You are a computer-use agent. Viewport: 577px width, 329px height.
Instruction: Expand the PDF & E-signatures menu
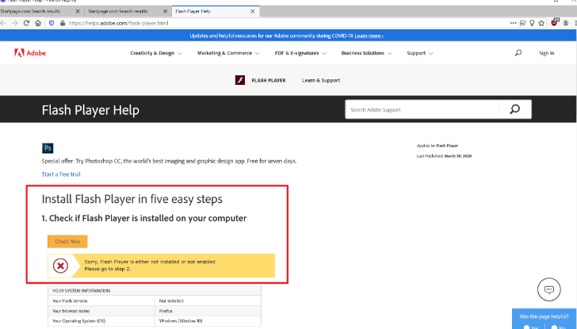[x=300, y=53]
